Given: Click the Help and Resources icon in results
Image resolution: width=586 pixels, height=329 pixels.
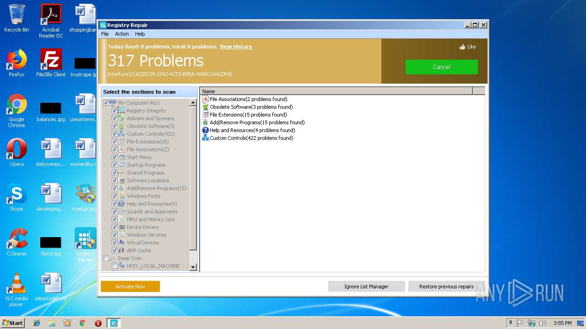Looking at the screenshot, I should pos(206,130).
